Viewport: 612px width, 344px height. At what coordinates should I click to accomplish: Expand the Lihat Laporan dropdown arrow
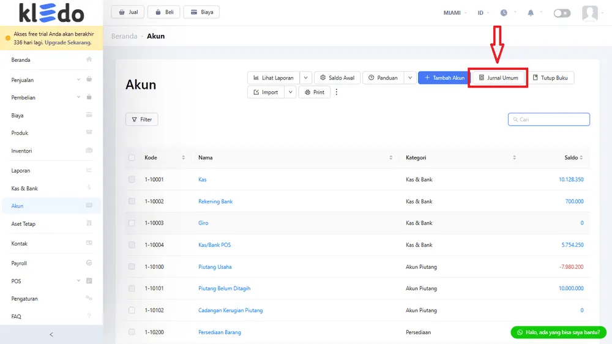[306, 78]
